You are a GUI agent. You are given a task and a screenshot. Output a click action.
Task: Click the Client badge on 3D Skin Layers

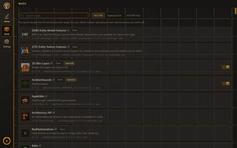58,63
